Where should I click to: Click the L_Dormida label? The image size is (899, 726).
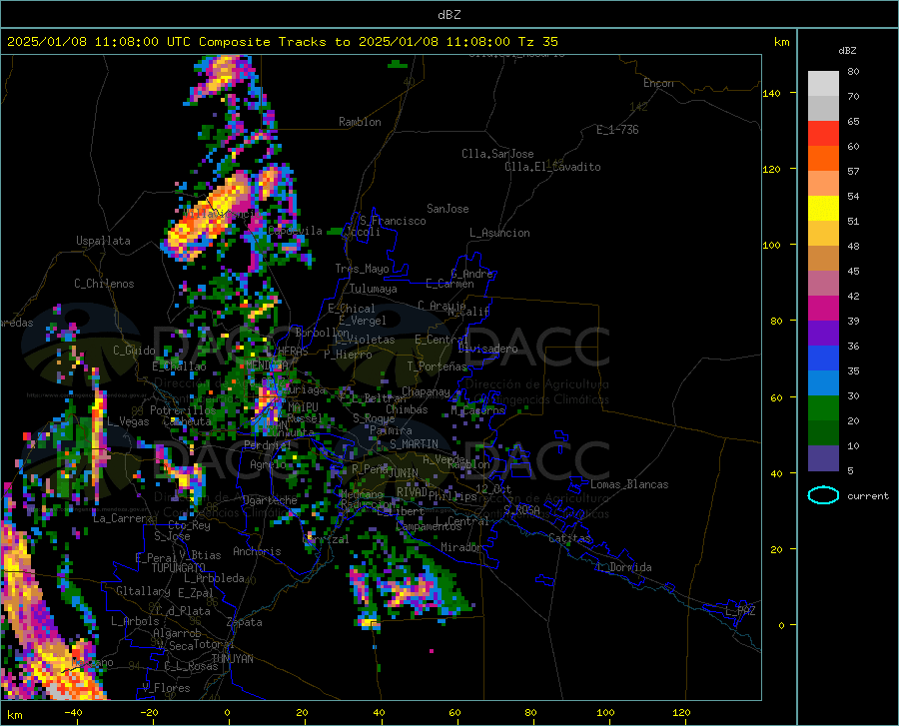pos(623,567)
